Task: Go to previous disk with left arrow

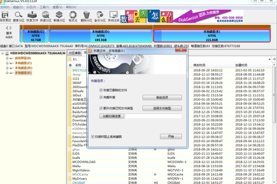Action: 7,28
